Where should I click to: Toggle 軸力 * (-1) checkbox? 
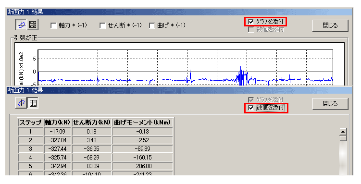(53, 25)
